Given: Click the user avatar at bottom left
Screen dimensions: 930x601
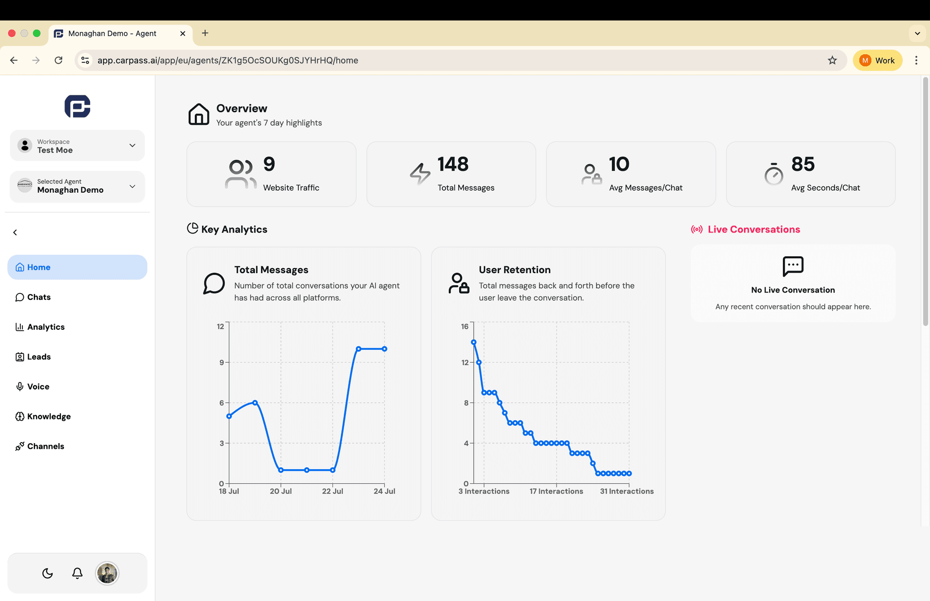Looking at the screenshot, I should pyautogui.click(x=107, y=573).
